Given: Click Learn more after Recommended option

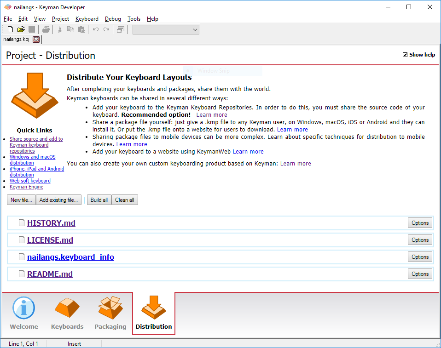Looking at the screenshot, I should (x=211, y=114).
